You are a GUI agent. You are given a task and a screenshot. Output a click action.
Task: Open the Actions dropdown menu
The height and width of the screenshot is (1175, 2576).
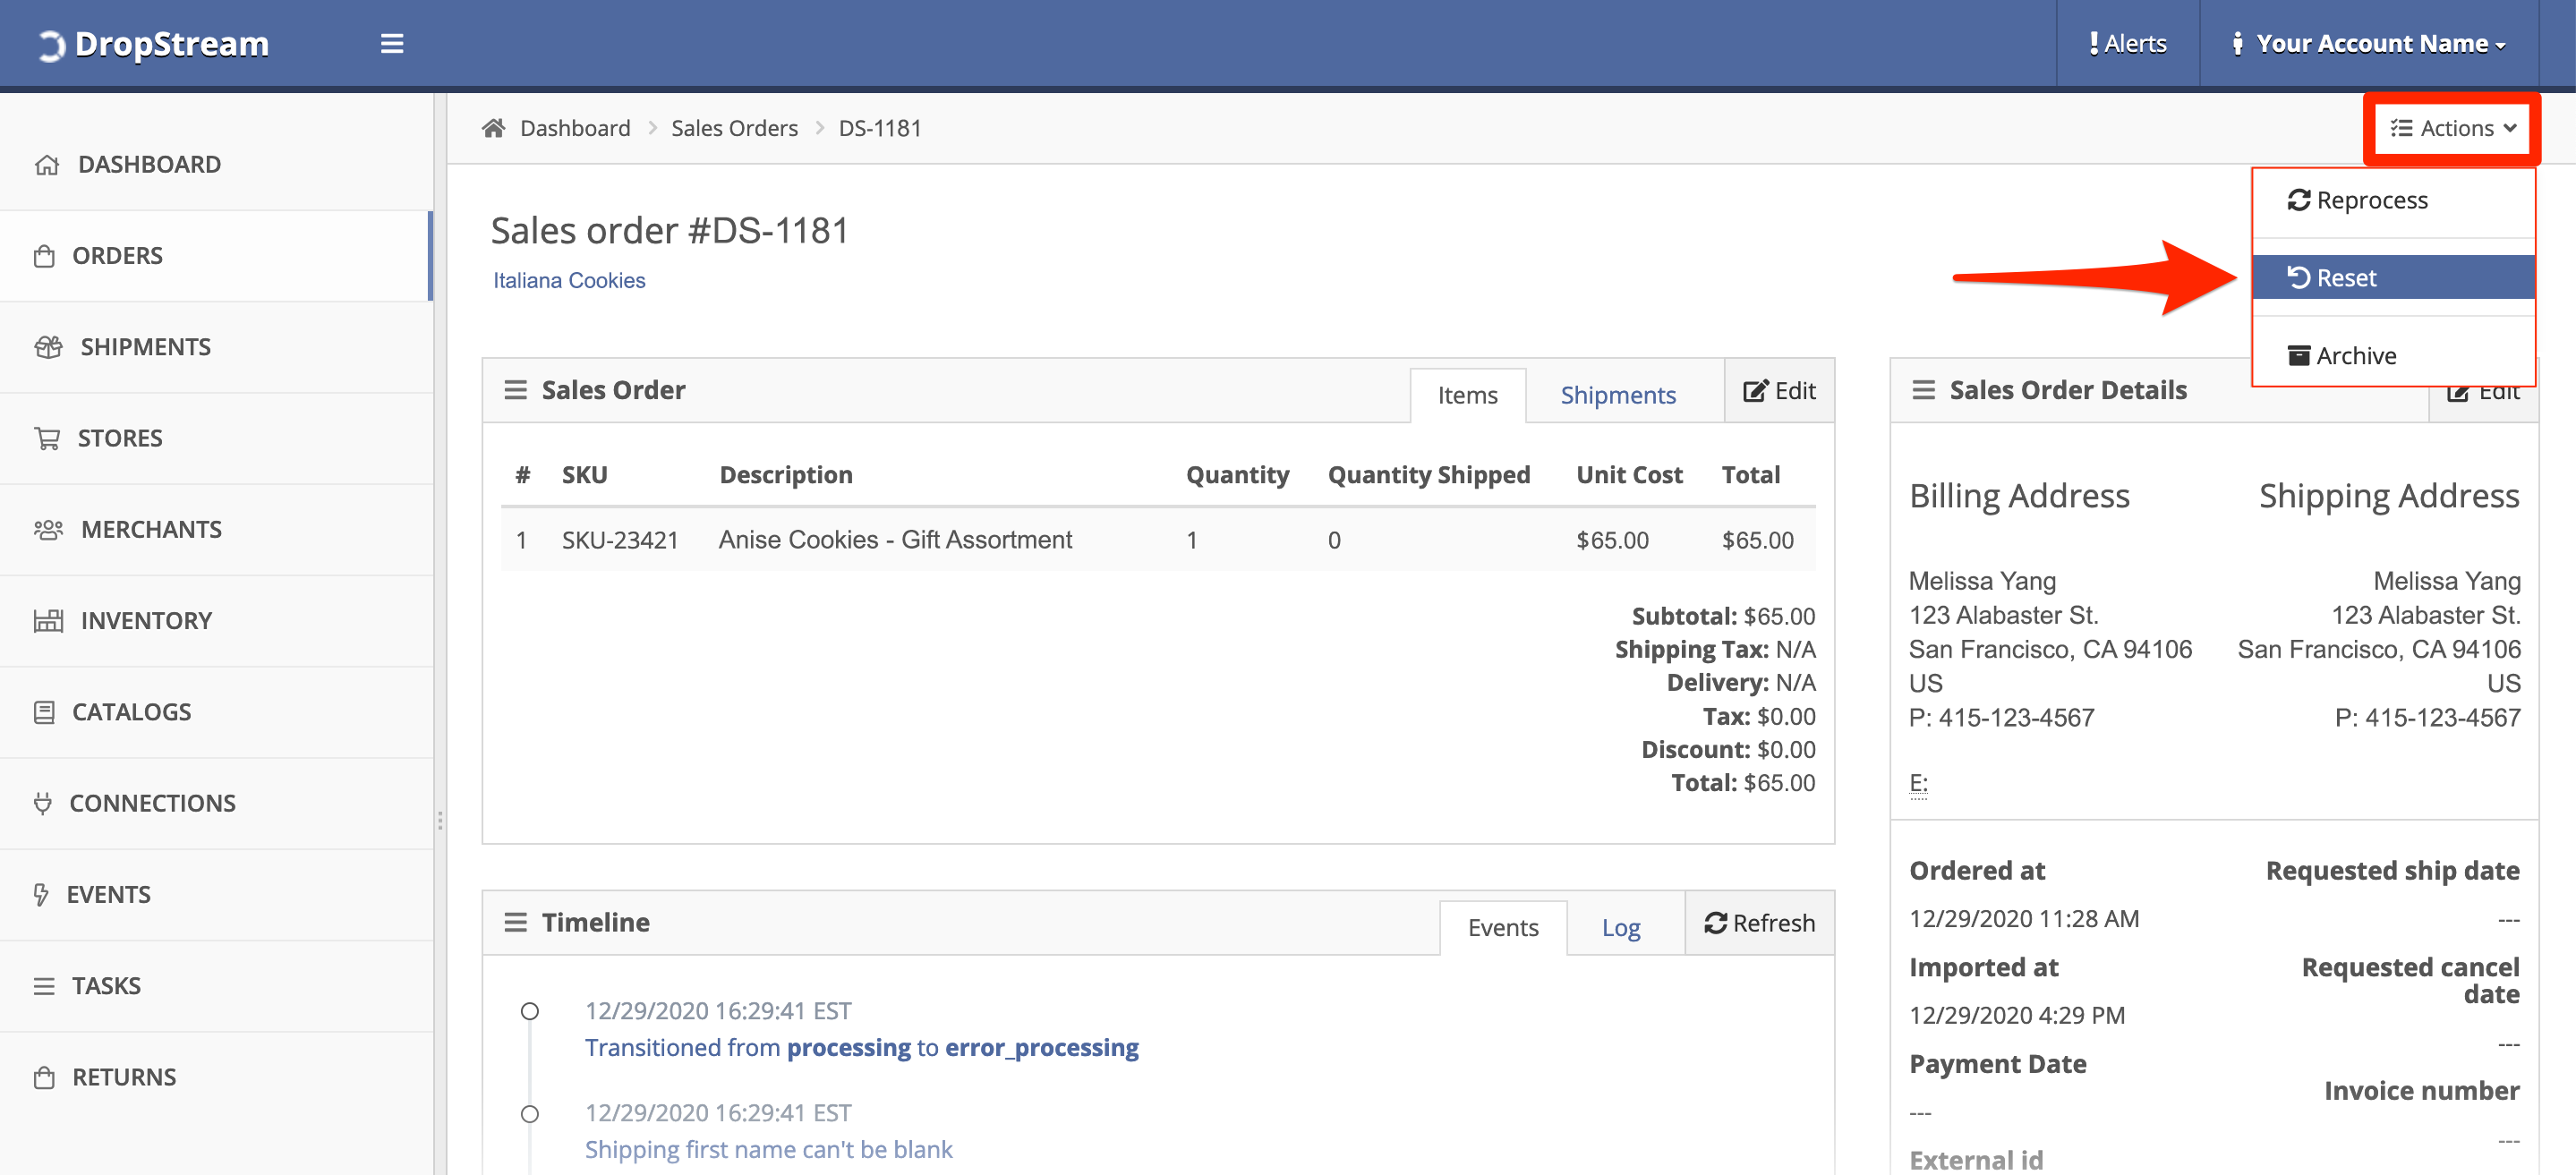[2452, 128]
